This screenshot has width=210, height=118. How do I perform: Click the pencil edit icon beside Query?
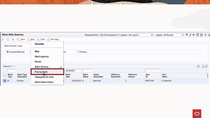190,35
